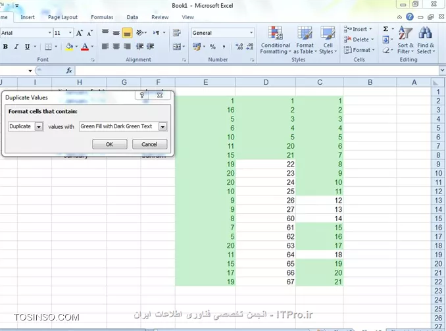Open the Conditional Formatting menu
446x331 pixels.
[276, 40]
